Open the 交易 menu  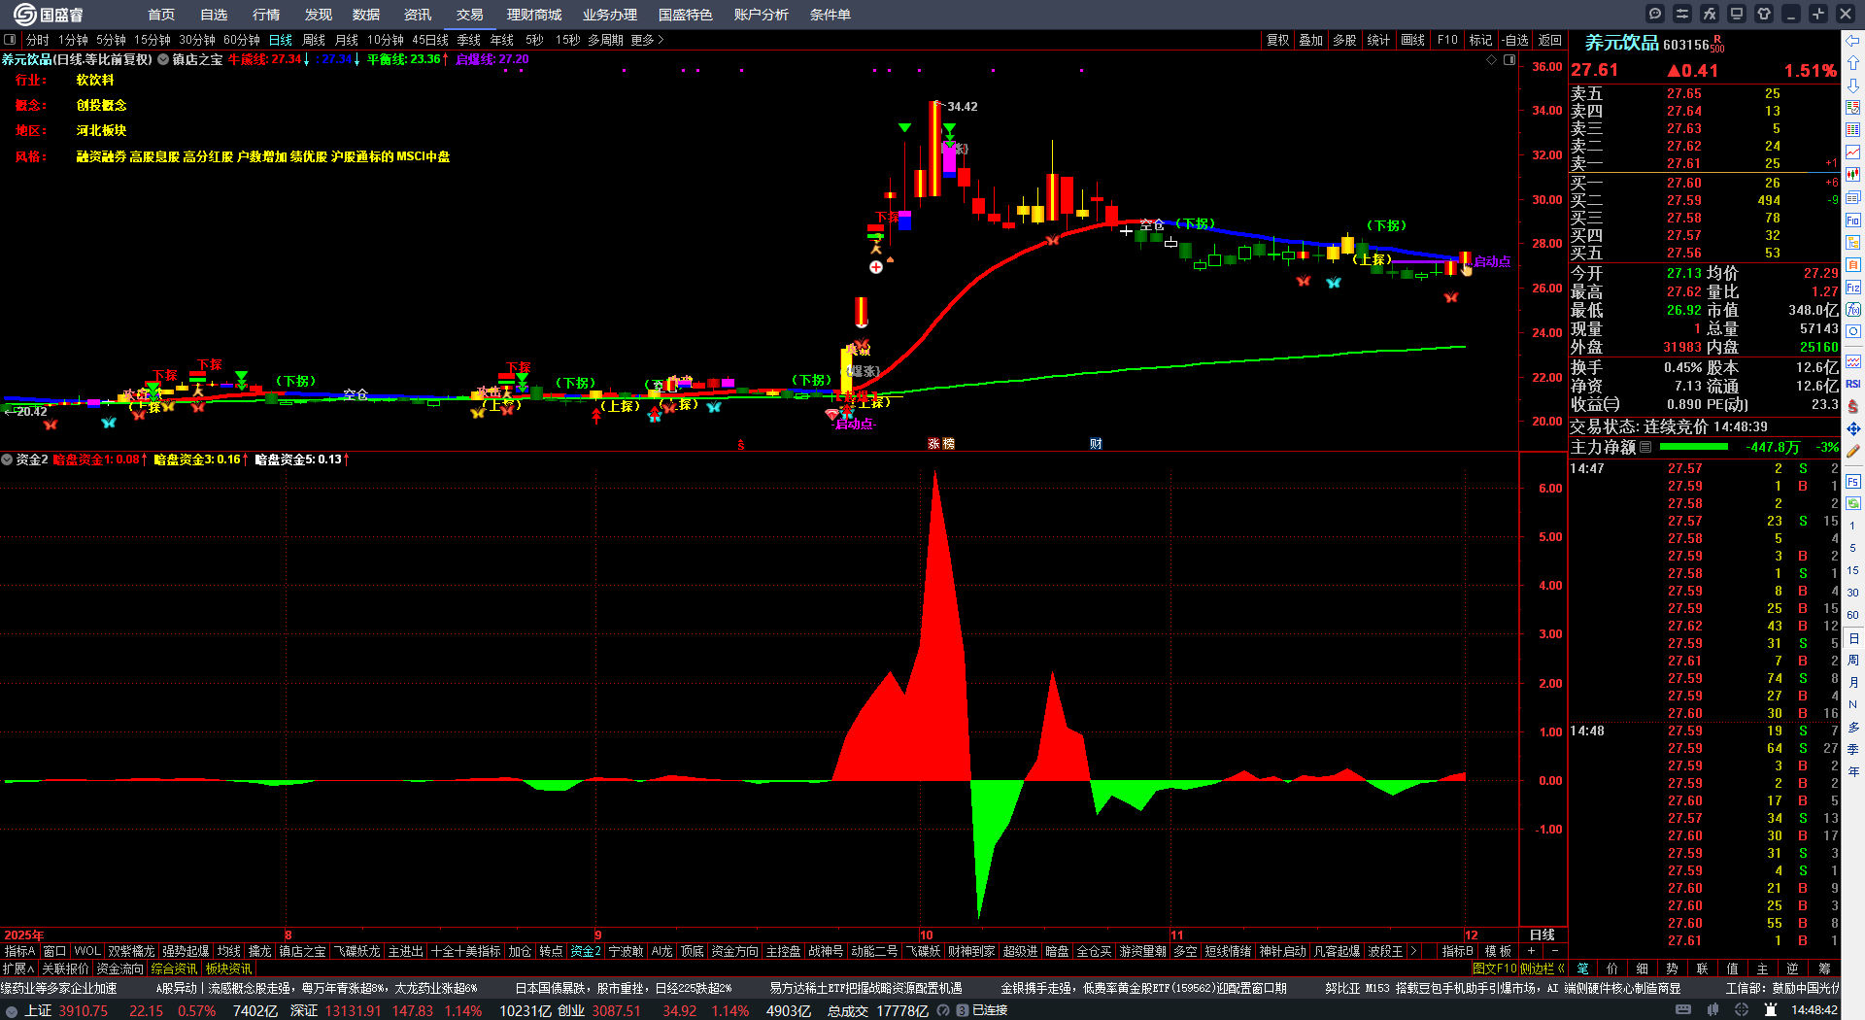(470, 15)
